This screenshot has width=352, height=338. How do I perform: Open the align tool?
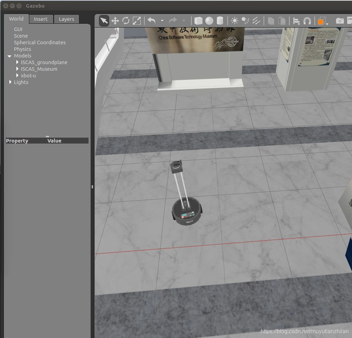(297, 21)
